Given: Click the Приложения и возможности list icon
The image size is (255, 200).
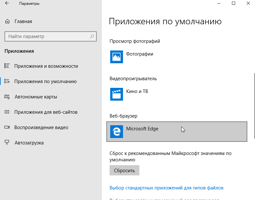Looking at the screenshot, I should click(7, 66).
